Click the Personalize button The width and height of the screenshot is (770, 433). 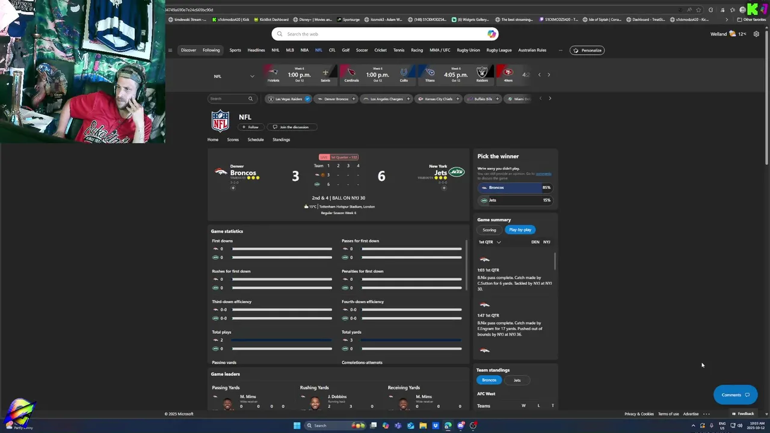coord(587,51)
